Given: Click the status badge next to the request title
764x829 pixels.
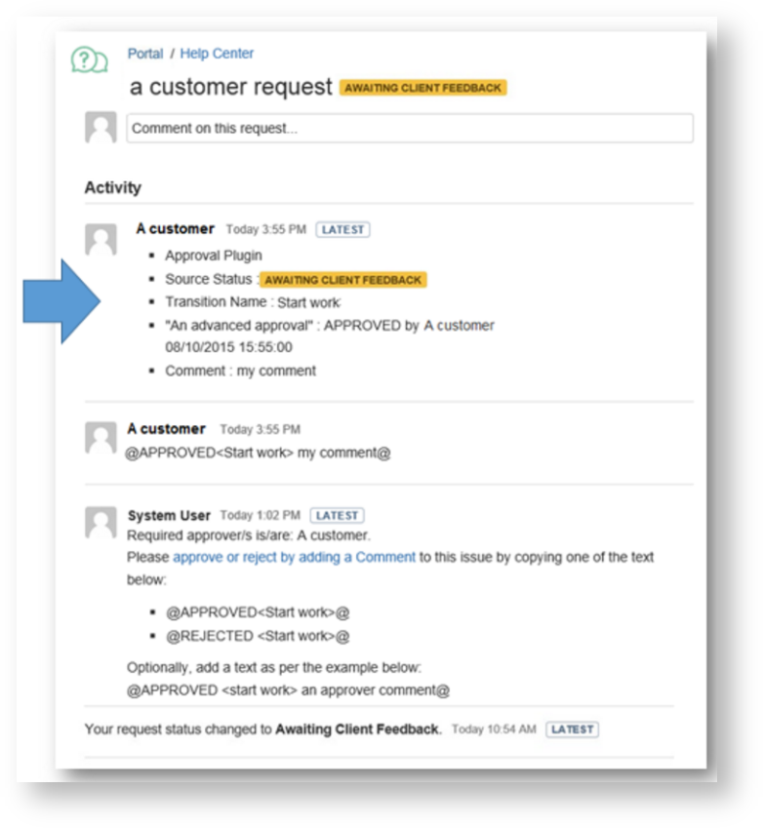Looking at the screenshot, I should [x=422, y=88].
